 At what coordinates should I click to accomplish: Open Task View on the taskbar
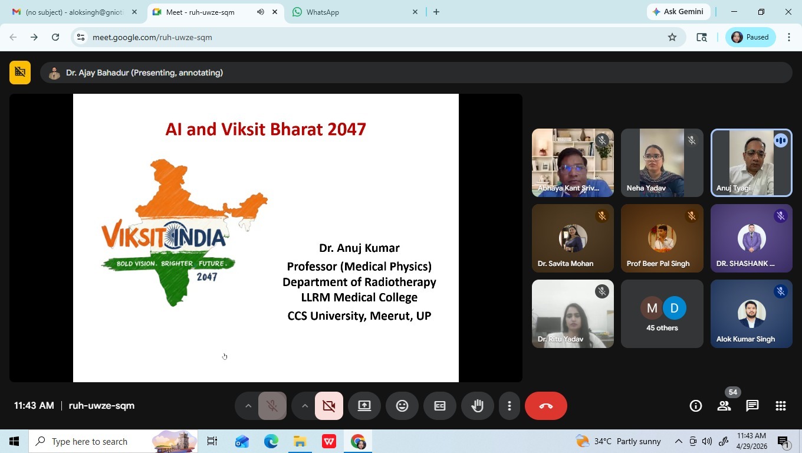pyautogui.click(x=212, y=441)
